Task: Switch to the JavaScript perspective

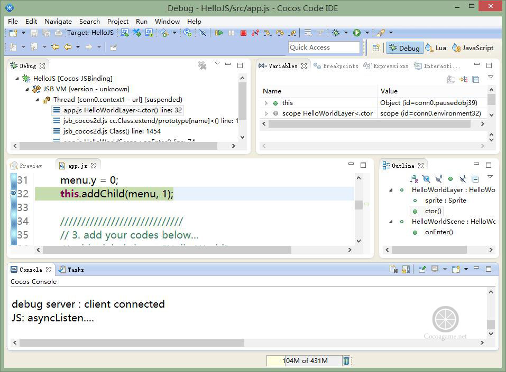Action: click(x=473, y=48)
